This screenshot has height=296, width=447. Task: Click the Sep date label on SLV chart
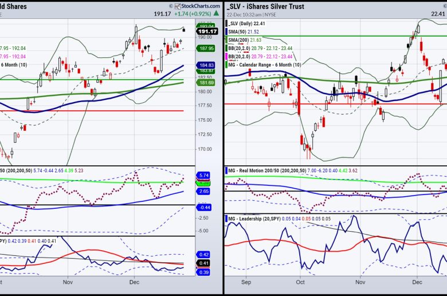tap(246, 282)
